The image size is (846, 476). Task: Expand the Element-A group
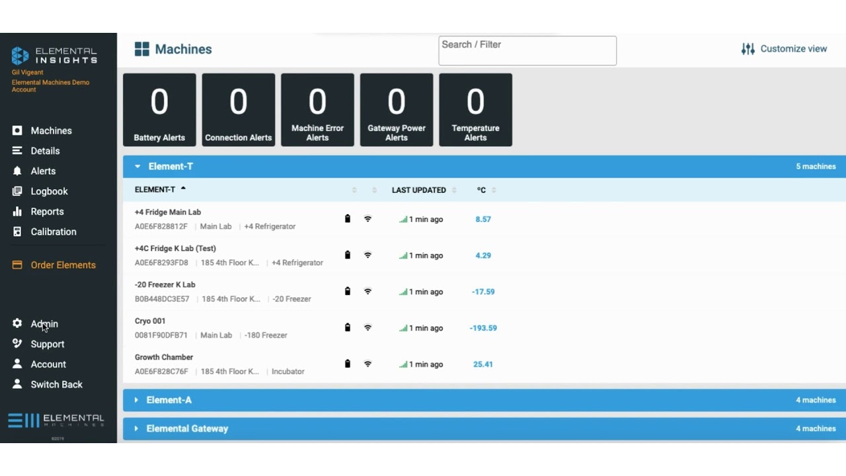[484, 400]
